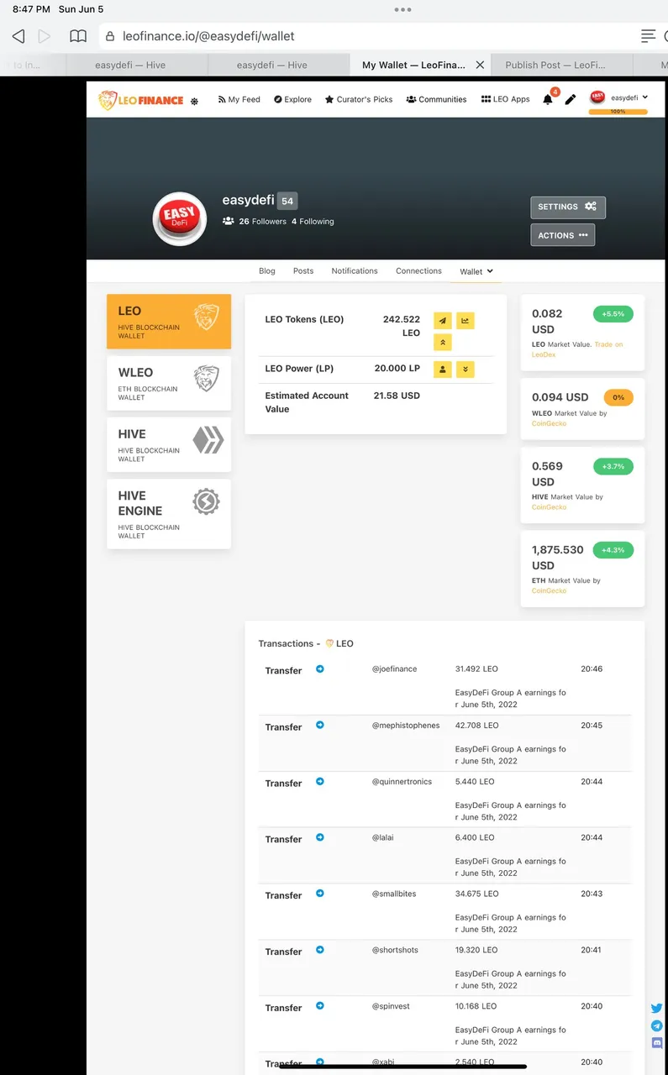
Task: Open the ACTIONS menu button
Action: [563, 235]
